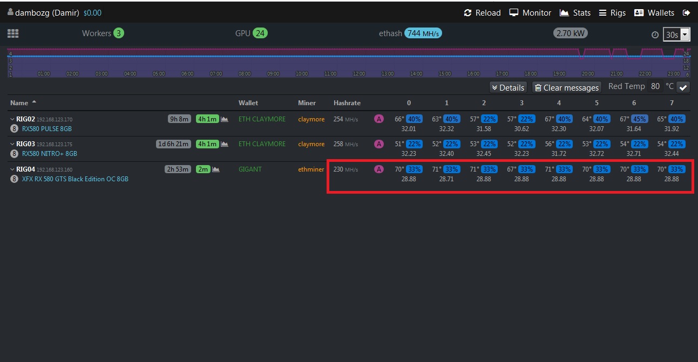Screen dimensions: 698x362
Task: Open the Wallets menu
Action: tap(654, 13)
